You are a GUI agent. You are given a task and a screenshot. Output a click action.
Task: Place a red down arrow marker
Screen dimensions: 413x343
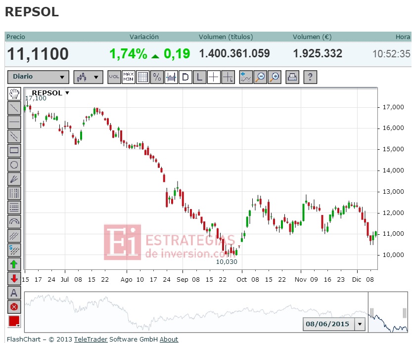tap(14, 279)
